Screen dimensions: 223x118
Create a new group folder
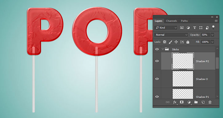(x=196, y=102)
